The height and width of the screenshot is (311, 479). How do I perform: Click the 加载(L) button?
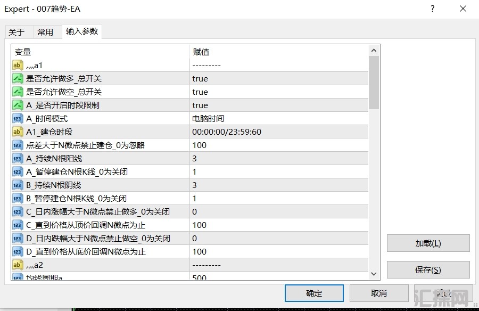[x=428, y=243]
